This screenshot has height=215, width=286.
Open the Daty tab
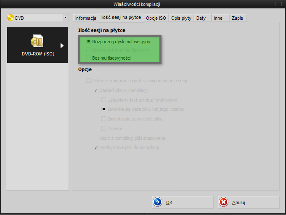tap(203, 18)
